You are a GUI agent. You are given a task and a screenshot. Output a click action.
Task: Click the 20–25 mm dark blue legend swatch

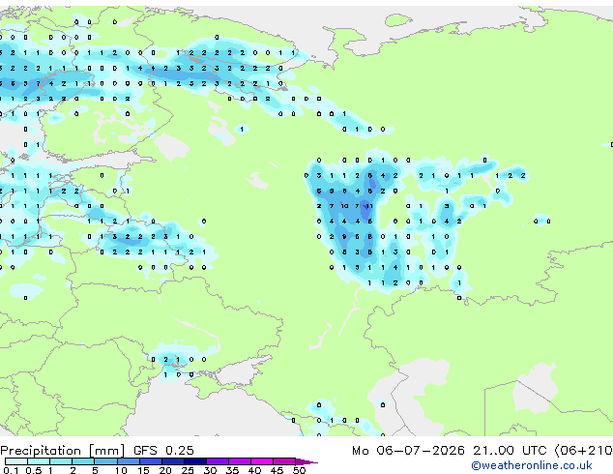tap(173, 461)
